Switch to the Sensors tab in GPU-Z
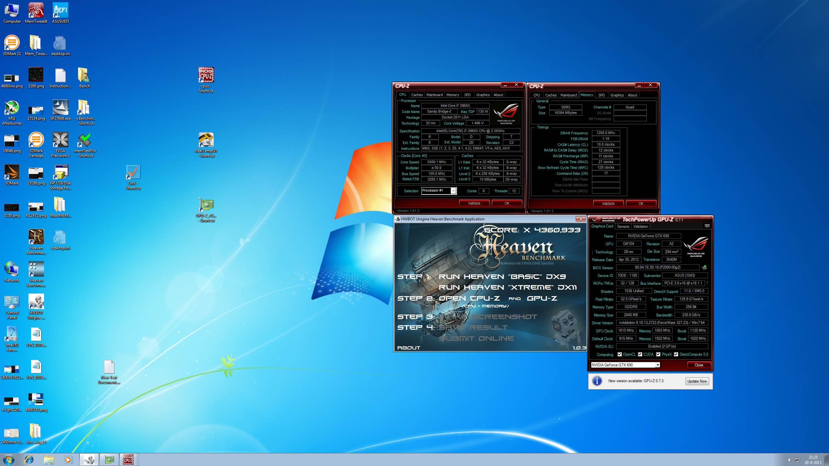The image size is (829, 466). (x=623, y=227)
